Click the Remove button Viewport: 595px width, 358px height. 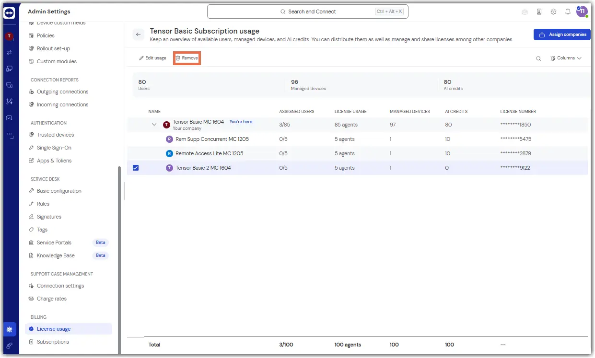coord(187,58)
